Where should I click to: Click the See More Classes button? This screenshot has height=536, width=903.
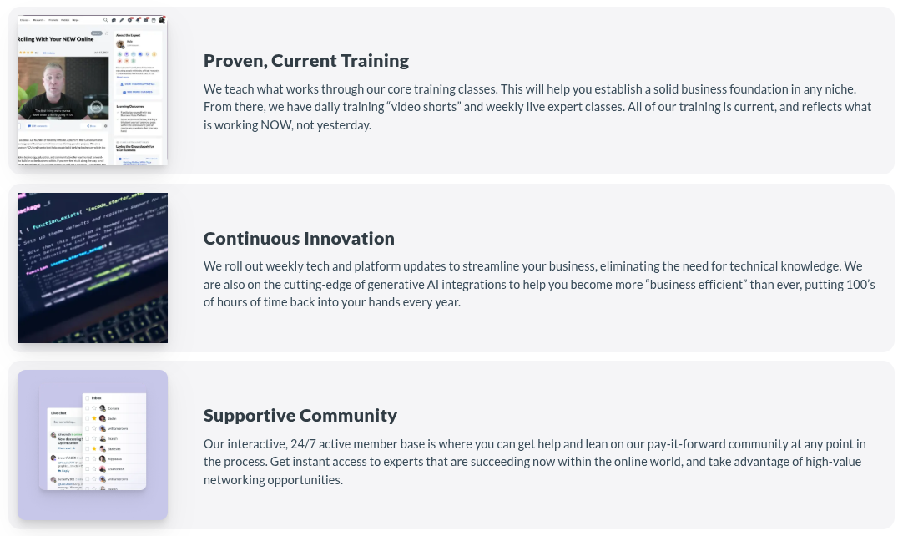pyautogui.click(x=138, y=91)
